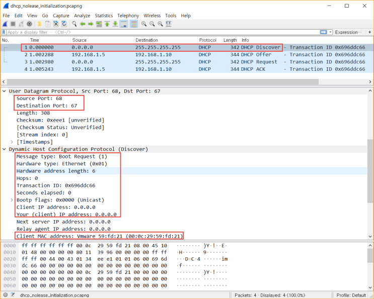374x299 pixels.
Task: Jump to first packet icon
Action: point(107,24)
